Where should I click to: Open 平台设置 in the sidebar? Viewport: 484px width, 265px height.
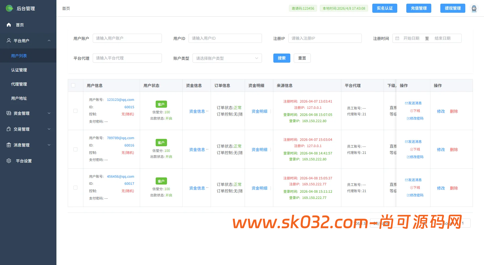coord(28,161)
